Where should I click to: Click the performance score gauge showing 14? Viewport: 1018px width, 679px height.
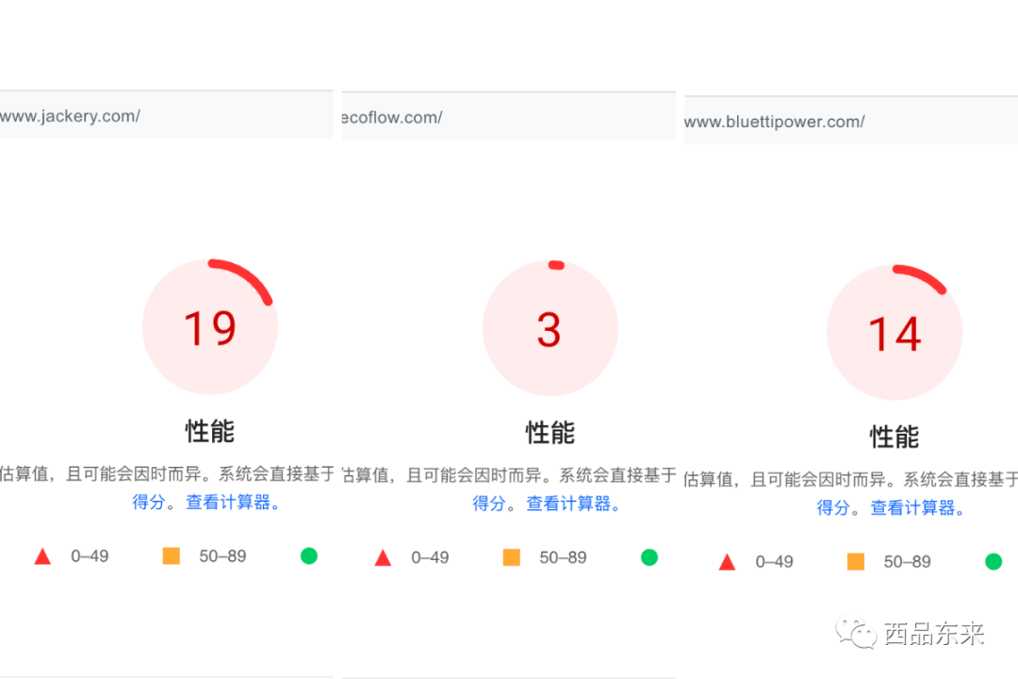click(x=894, y=332)
